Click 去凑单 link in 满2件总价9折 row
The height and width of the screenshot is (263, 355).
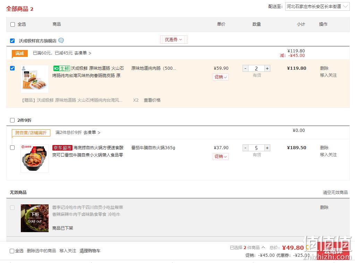(92, 133)
